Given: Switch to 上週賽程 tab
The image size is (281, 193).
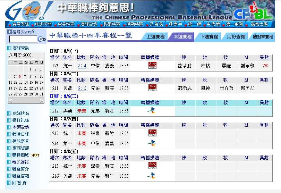Looking at the screenshot, I should click(x=155, y=37).
